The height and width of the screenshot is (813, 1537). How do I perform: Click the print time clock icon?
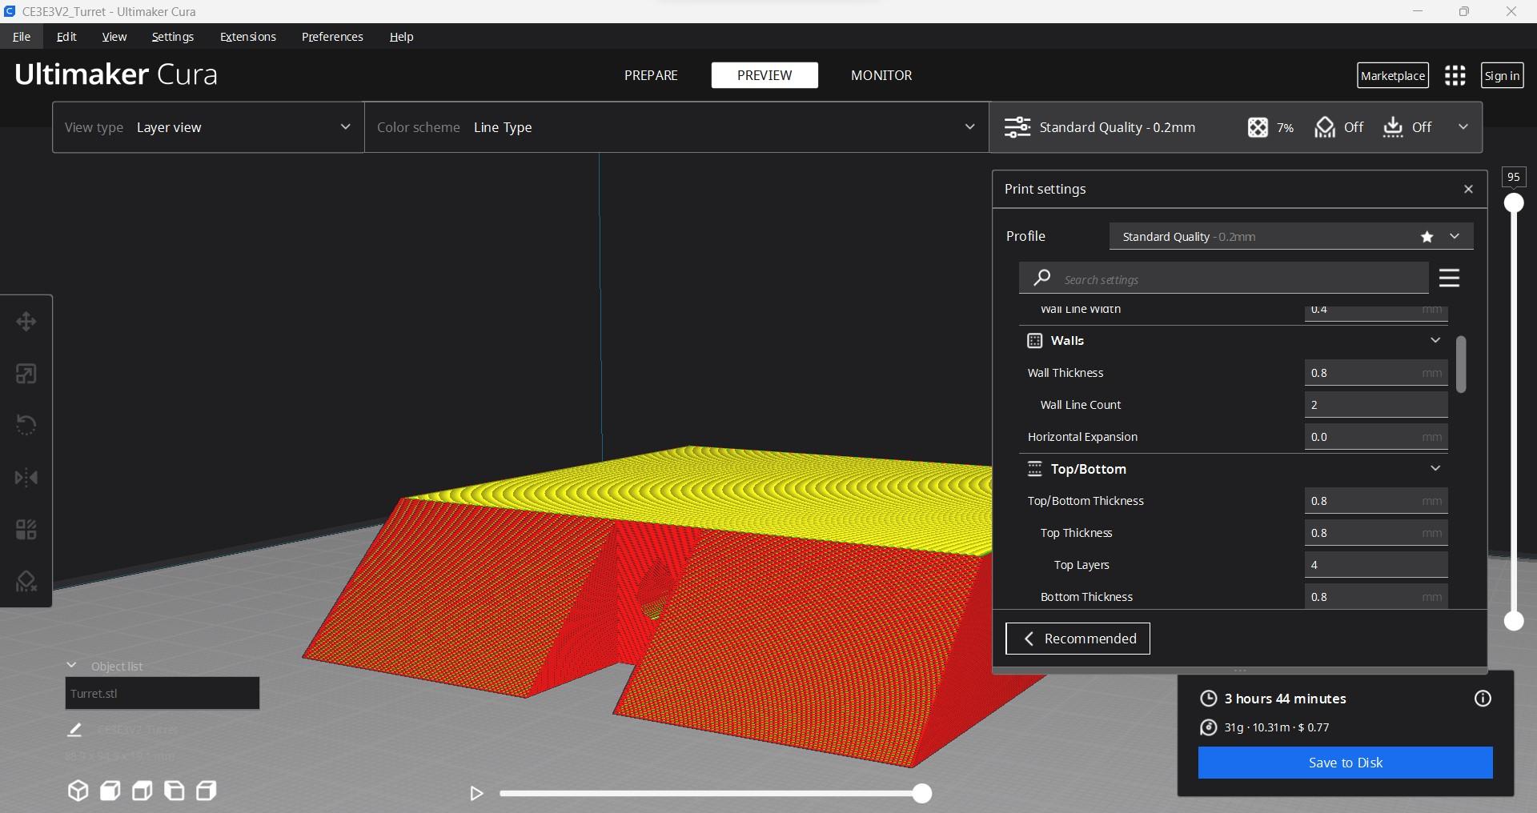[x=1208, y=699]
